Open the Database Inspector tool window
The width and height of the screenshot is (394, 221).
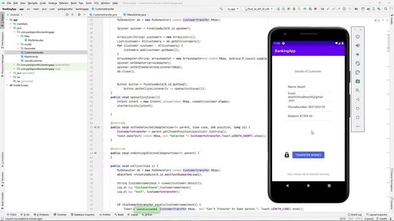tap(82, 215)
